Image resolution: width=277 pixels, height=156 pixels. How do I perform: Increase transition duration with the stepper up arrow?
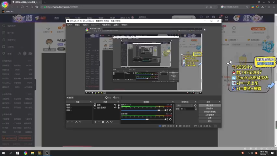196,108
